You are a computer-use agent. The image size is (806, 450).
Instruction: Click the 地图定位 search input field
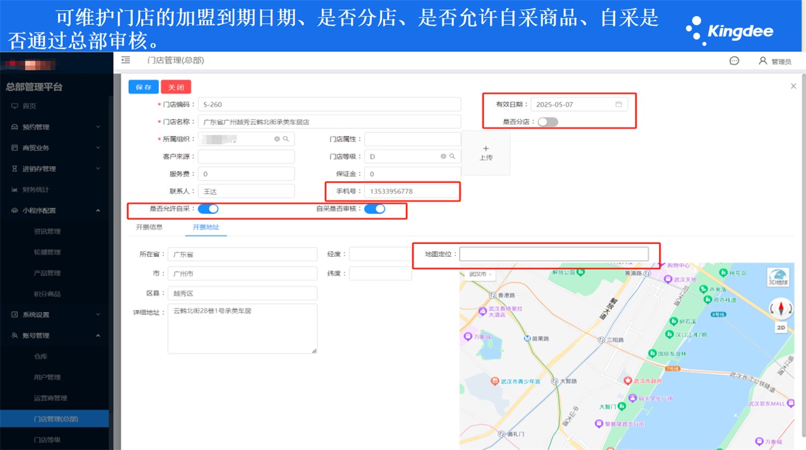pyautogui.click(x=553, y=254)
